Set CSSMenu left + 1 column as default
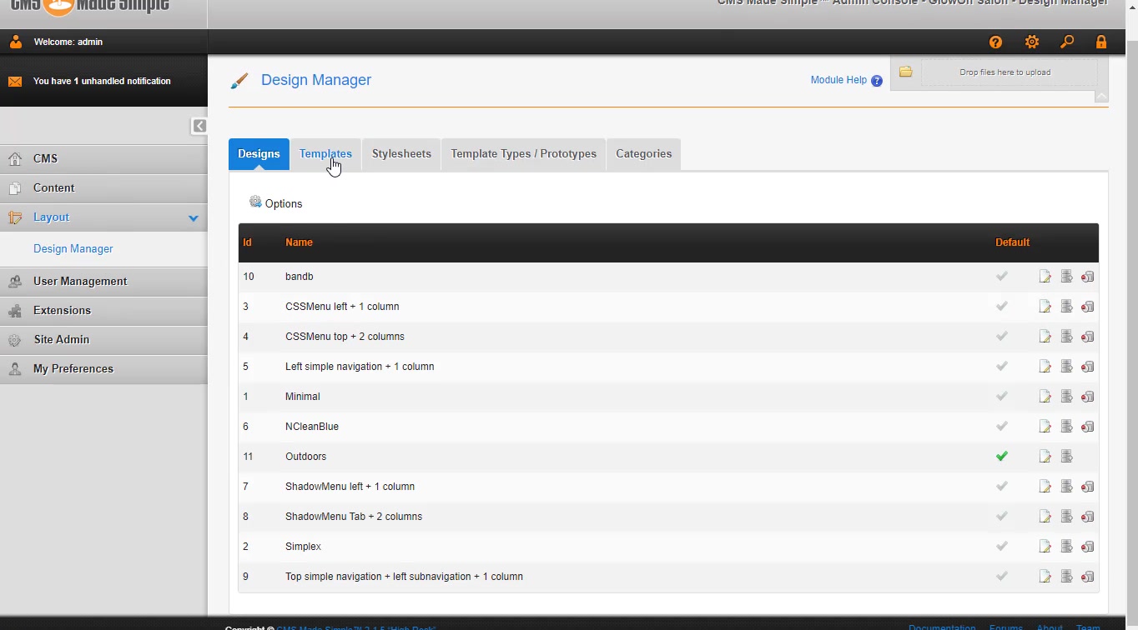Viewport: 1138px width, 630px height. 1002,307
